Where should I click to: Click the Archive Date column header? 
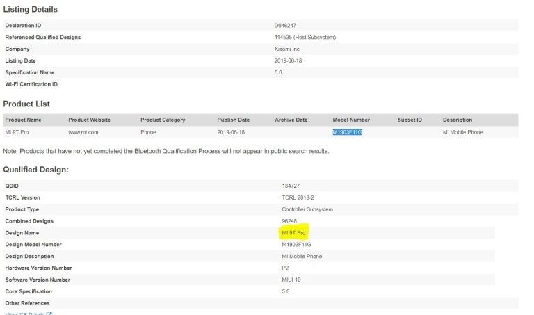click(x=291, y=120)
